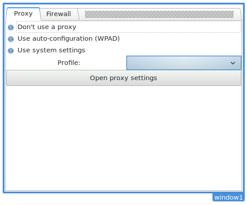The image size is (247, 205).
Task: Expand the Profile list via its chevron arrow
Action: pyautogui.click(x=233, y=63)
